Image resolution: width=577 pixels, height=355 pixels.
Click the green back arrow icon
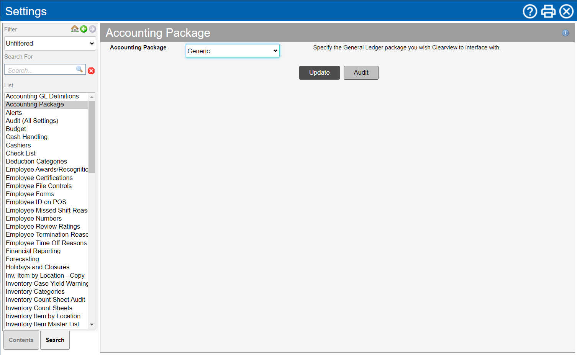(84, 29)
